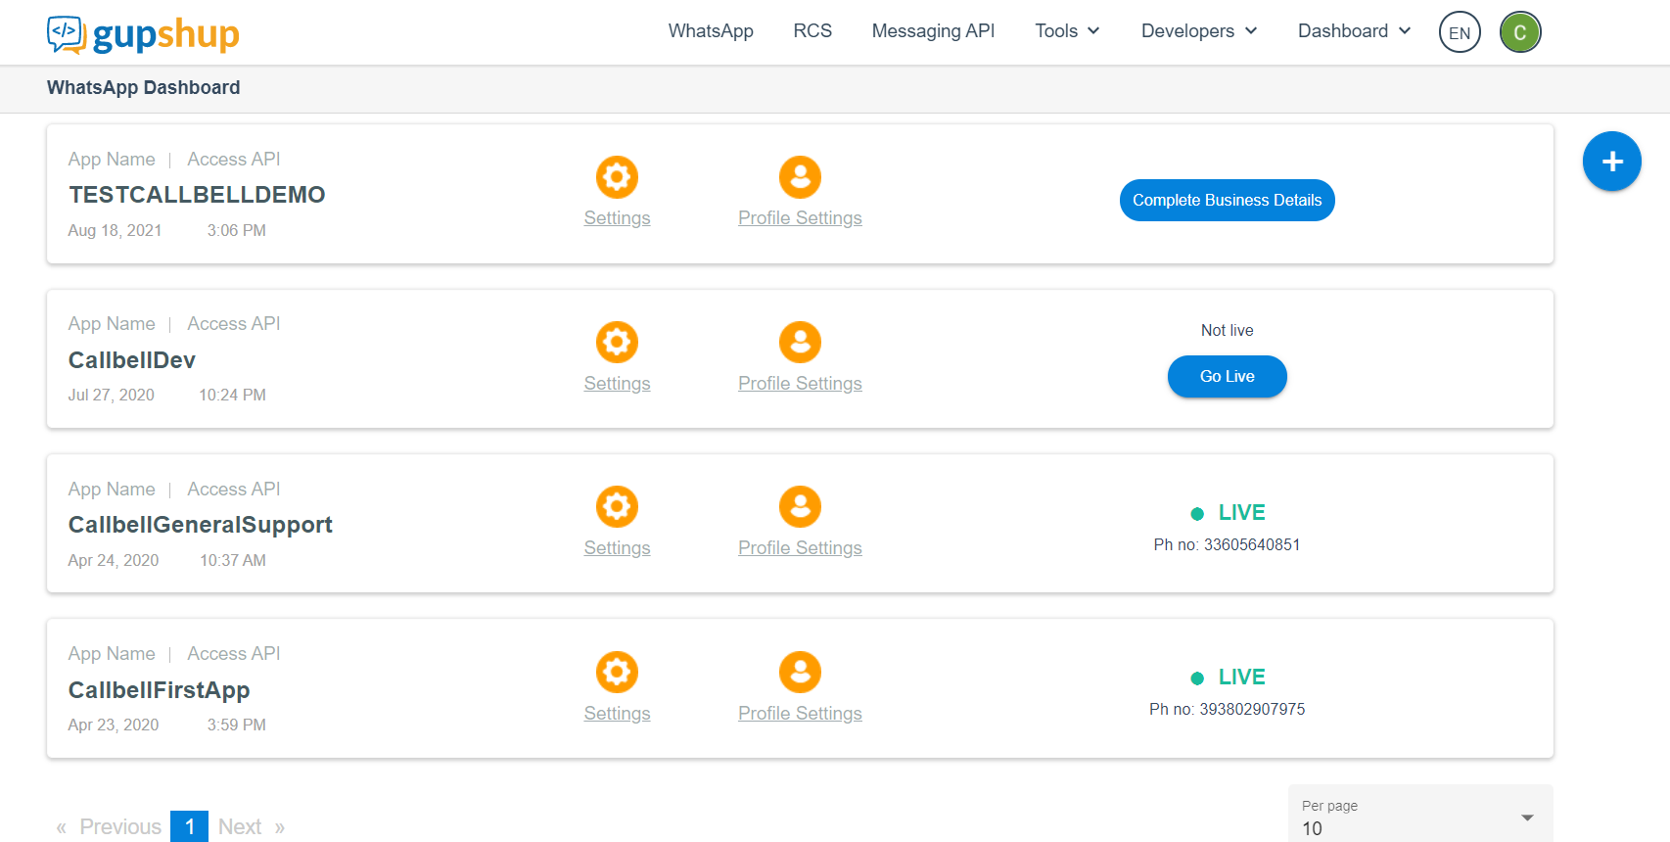Click the WhatsApp Dashboard heading
The image size is (1670, 842).
[x=143, y=88]
